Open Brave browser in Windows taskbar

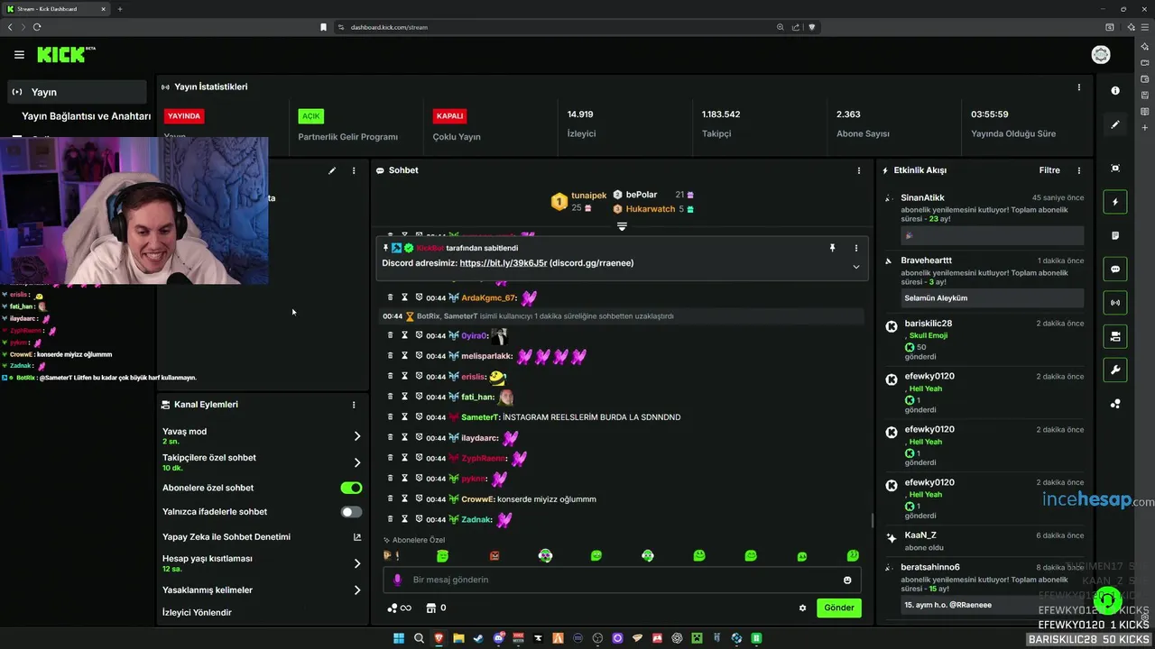coord(439,638)
